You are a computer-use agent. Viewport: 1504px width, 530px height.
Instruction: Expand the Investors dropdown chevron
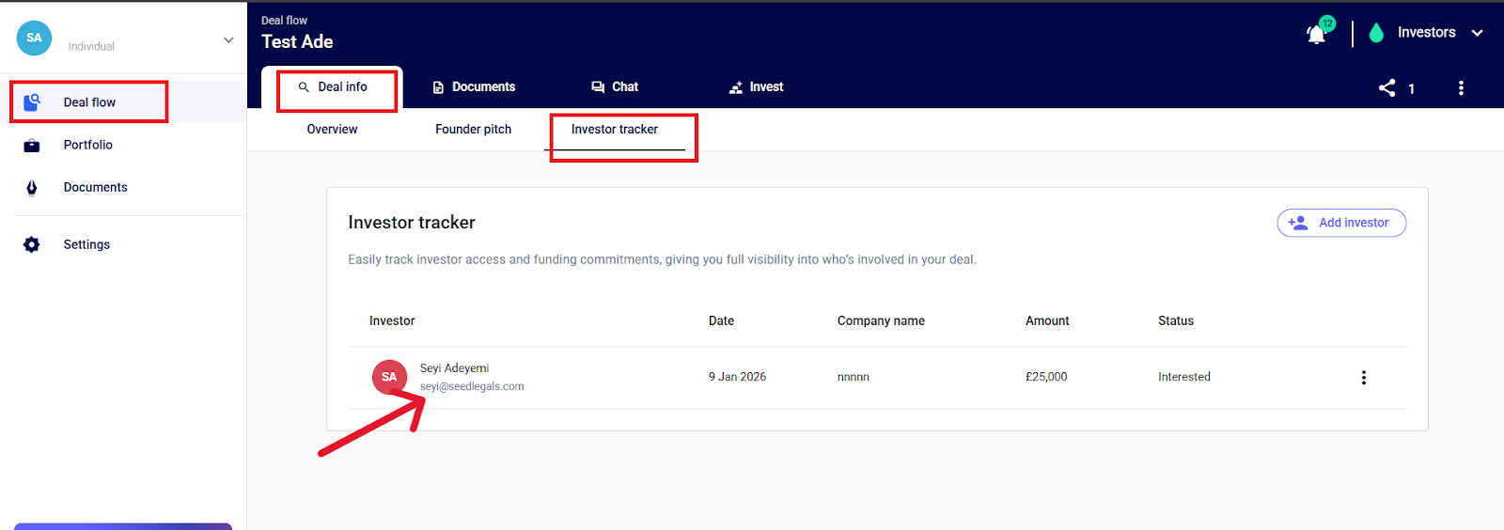coord(1477,33)
